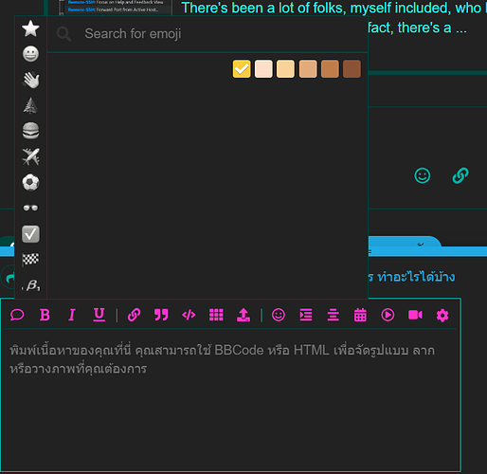This screenshot has height=474, width=487.
Task: Click the video camera toolbar icon
Action: tap(415, 315)
